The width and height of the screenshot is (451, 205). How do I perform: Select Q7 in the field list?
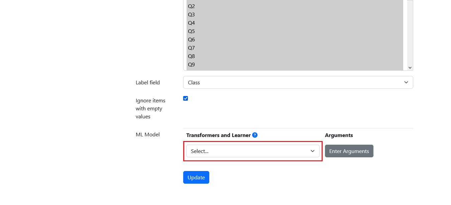(x=295, y=48)
